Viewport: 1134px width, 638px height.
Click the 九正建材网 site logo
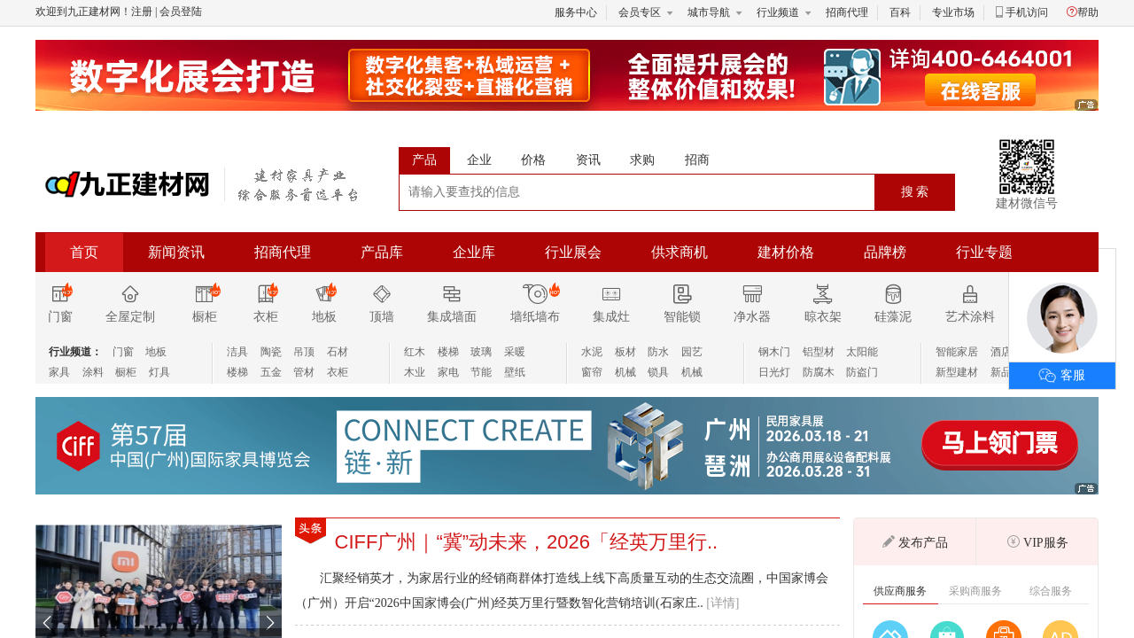click(128, 184)
